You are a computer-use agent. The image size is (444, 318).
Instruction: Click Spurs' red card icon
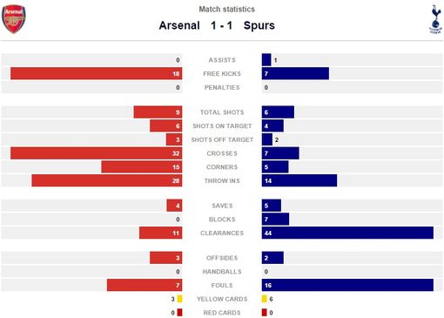click(264, 313)
